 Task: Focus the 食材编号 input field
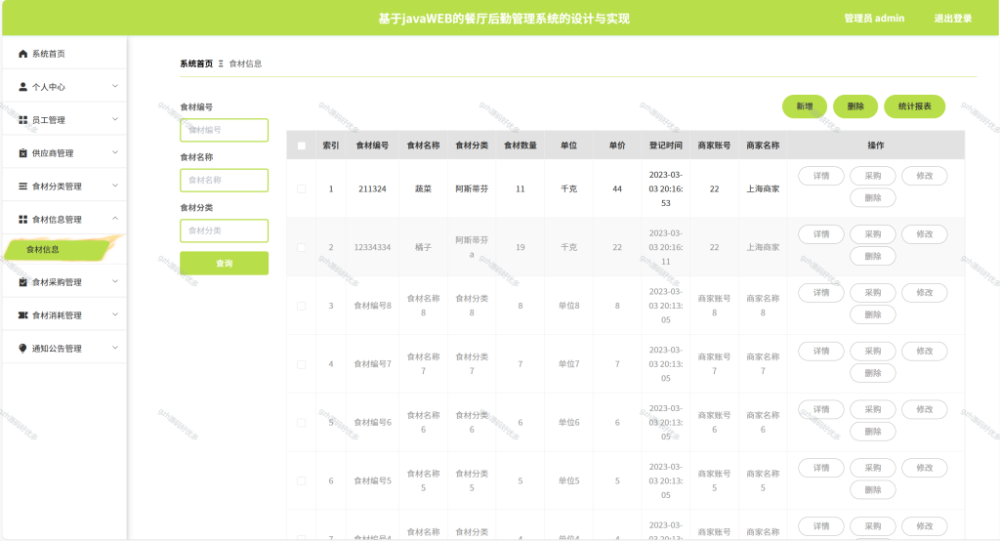pos(224,130)
